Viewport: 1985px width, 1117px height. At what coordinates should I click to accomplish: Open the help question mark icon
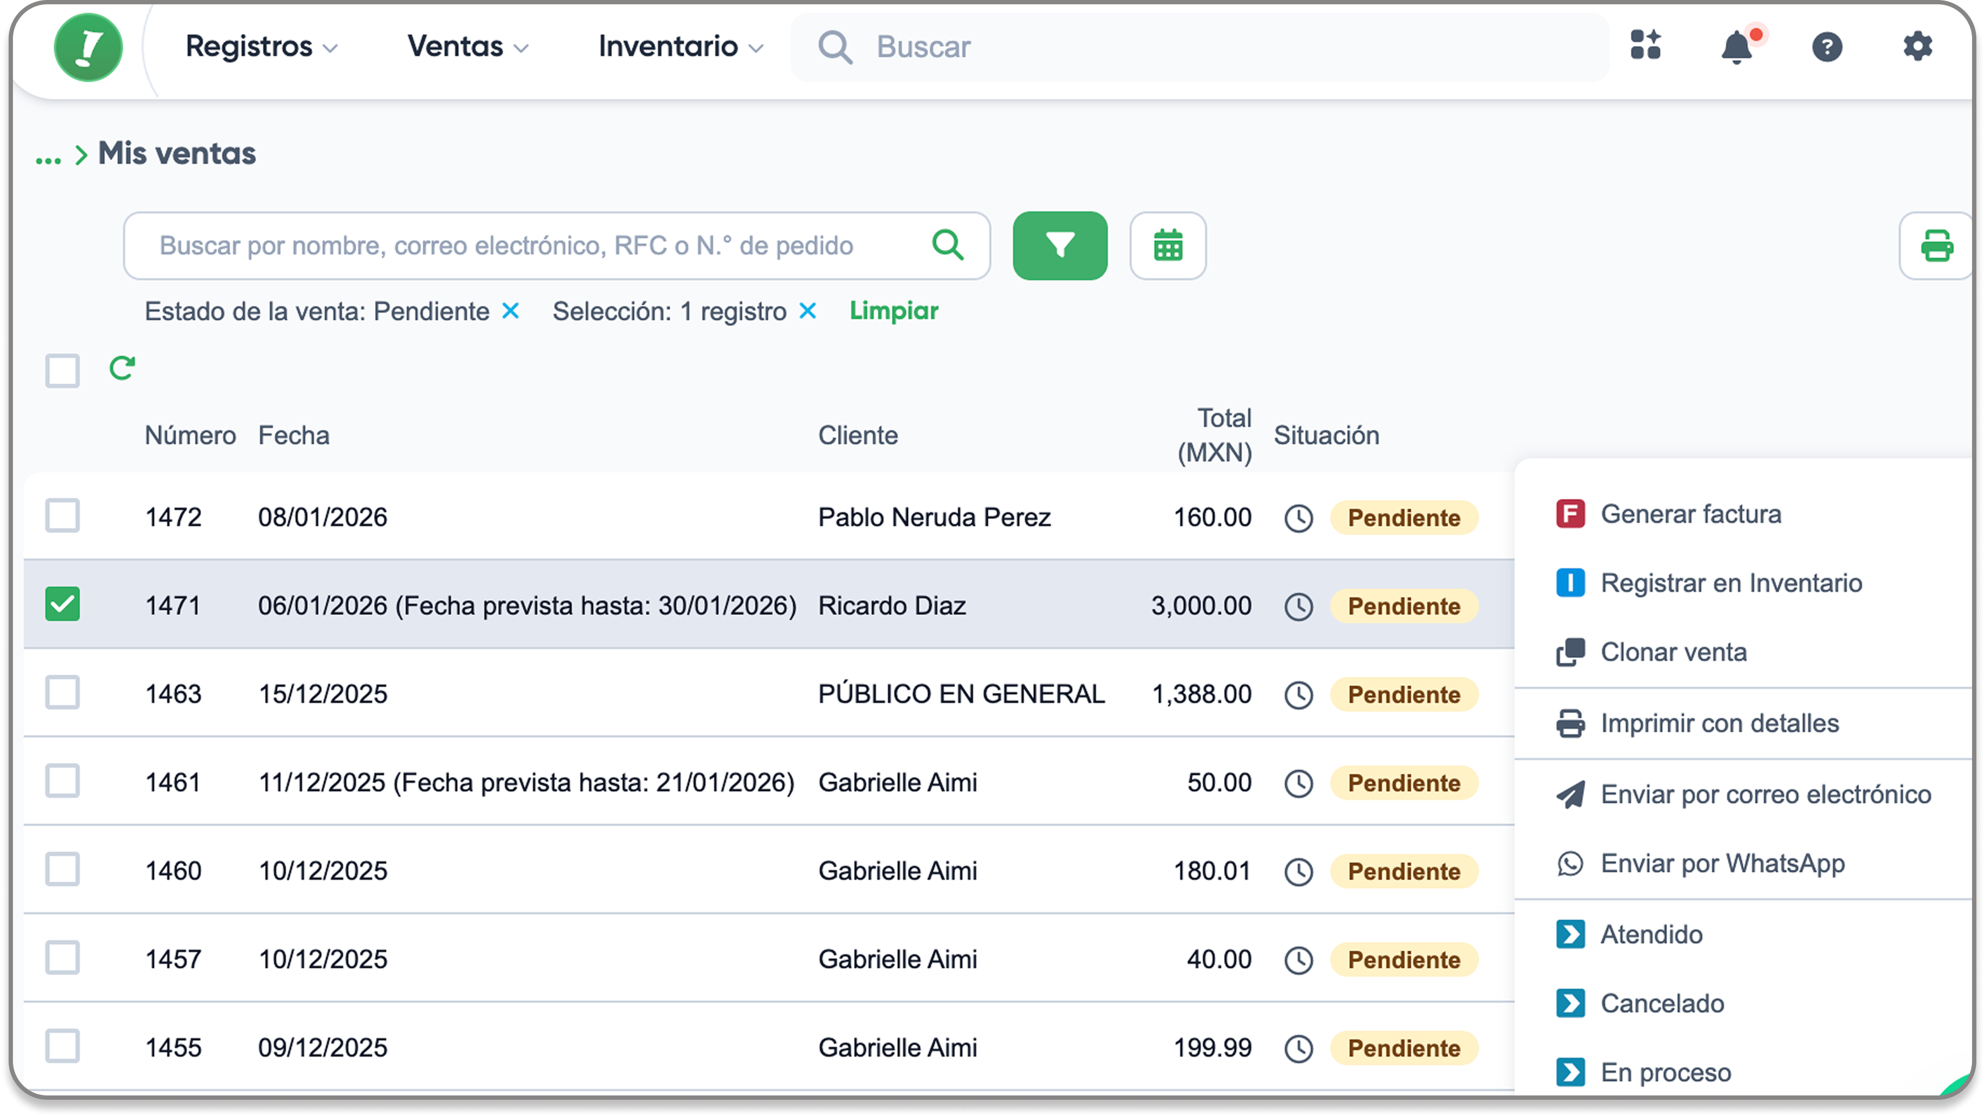(x=1827, y=47)
